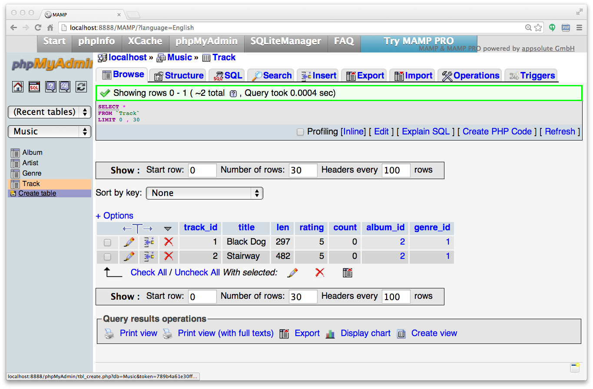Enable the Profiling checkbox
593x389 pixels.
[x=300, y=132]
